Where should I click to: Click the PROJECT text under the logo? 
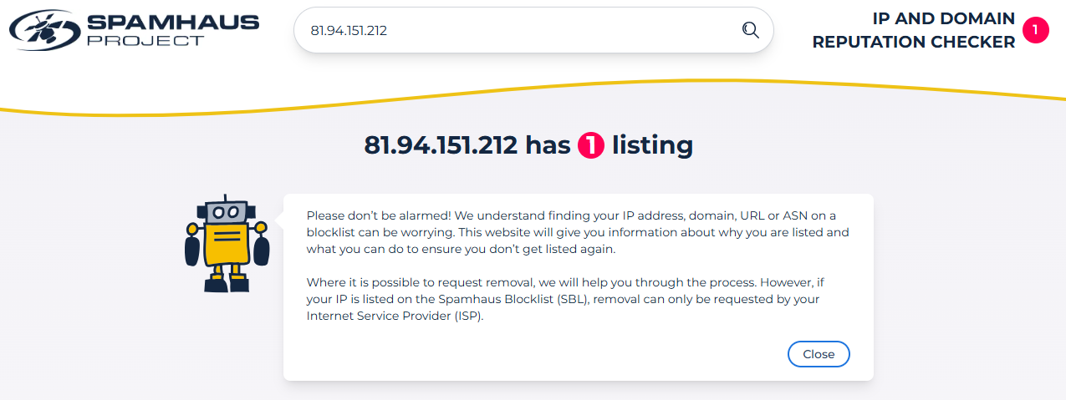click(x=145, y=40)
